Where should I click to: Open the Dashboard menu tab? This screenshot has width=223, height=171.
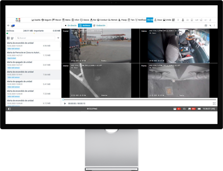tap(36, 20)
